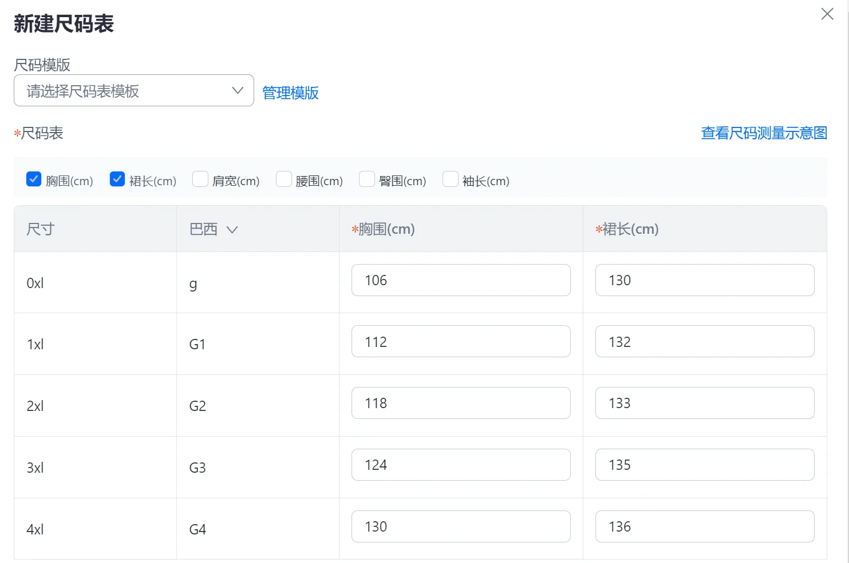Select the 胸围 input for 2xl
This screenshot has height=563, width=849.
461,403
